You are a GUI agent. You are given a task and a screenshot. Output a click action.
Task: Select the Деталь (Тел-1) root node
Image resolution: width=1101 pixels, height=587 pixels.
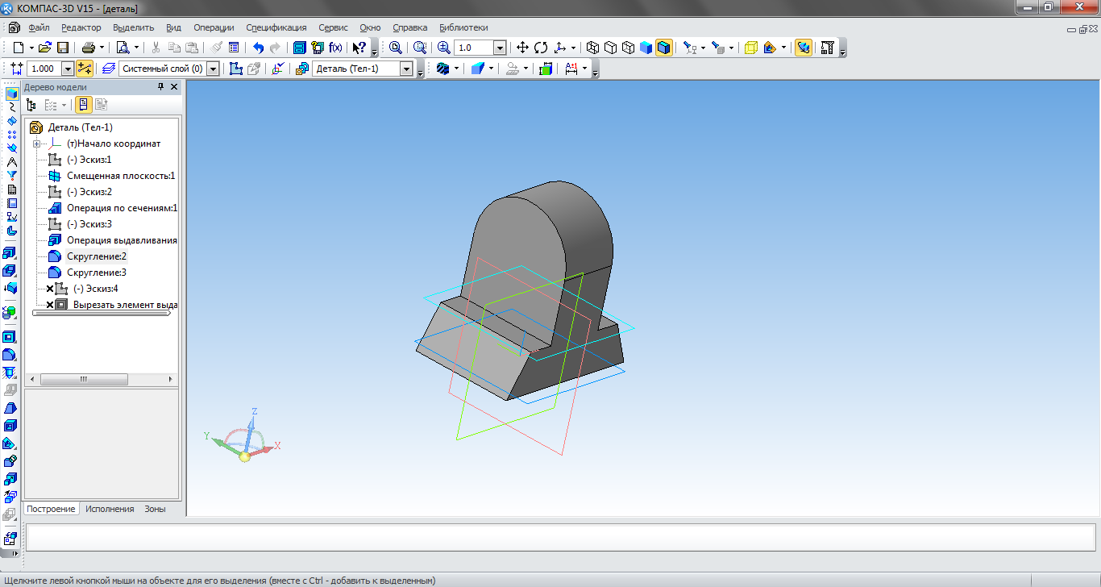click(80, 127)
